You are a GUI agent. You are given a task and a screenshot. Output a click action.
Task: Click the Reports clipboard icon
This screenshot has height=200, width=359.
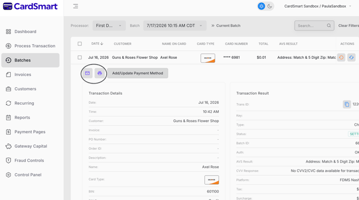tap(9, 118)
